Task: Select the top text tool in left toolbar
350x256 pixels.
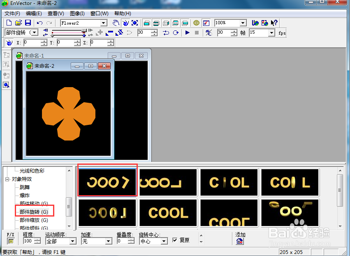Action: (6, 55)
